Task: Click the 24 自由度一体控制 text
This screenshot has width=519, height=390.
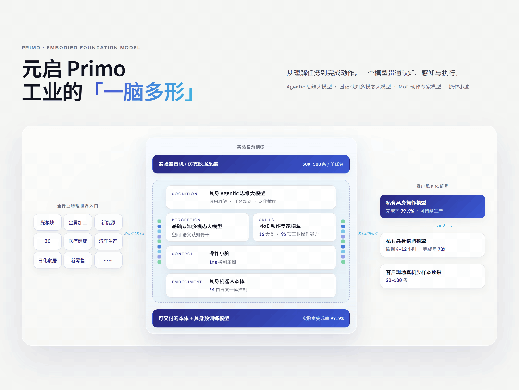Action: coord(228,289)
